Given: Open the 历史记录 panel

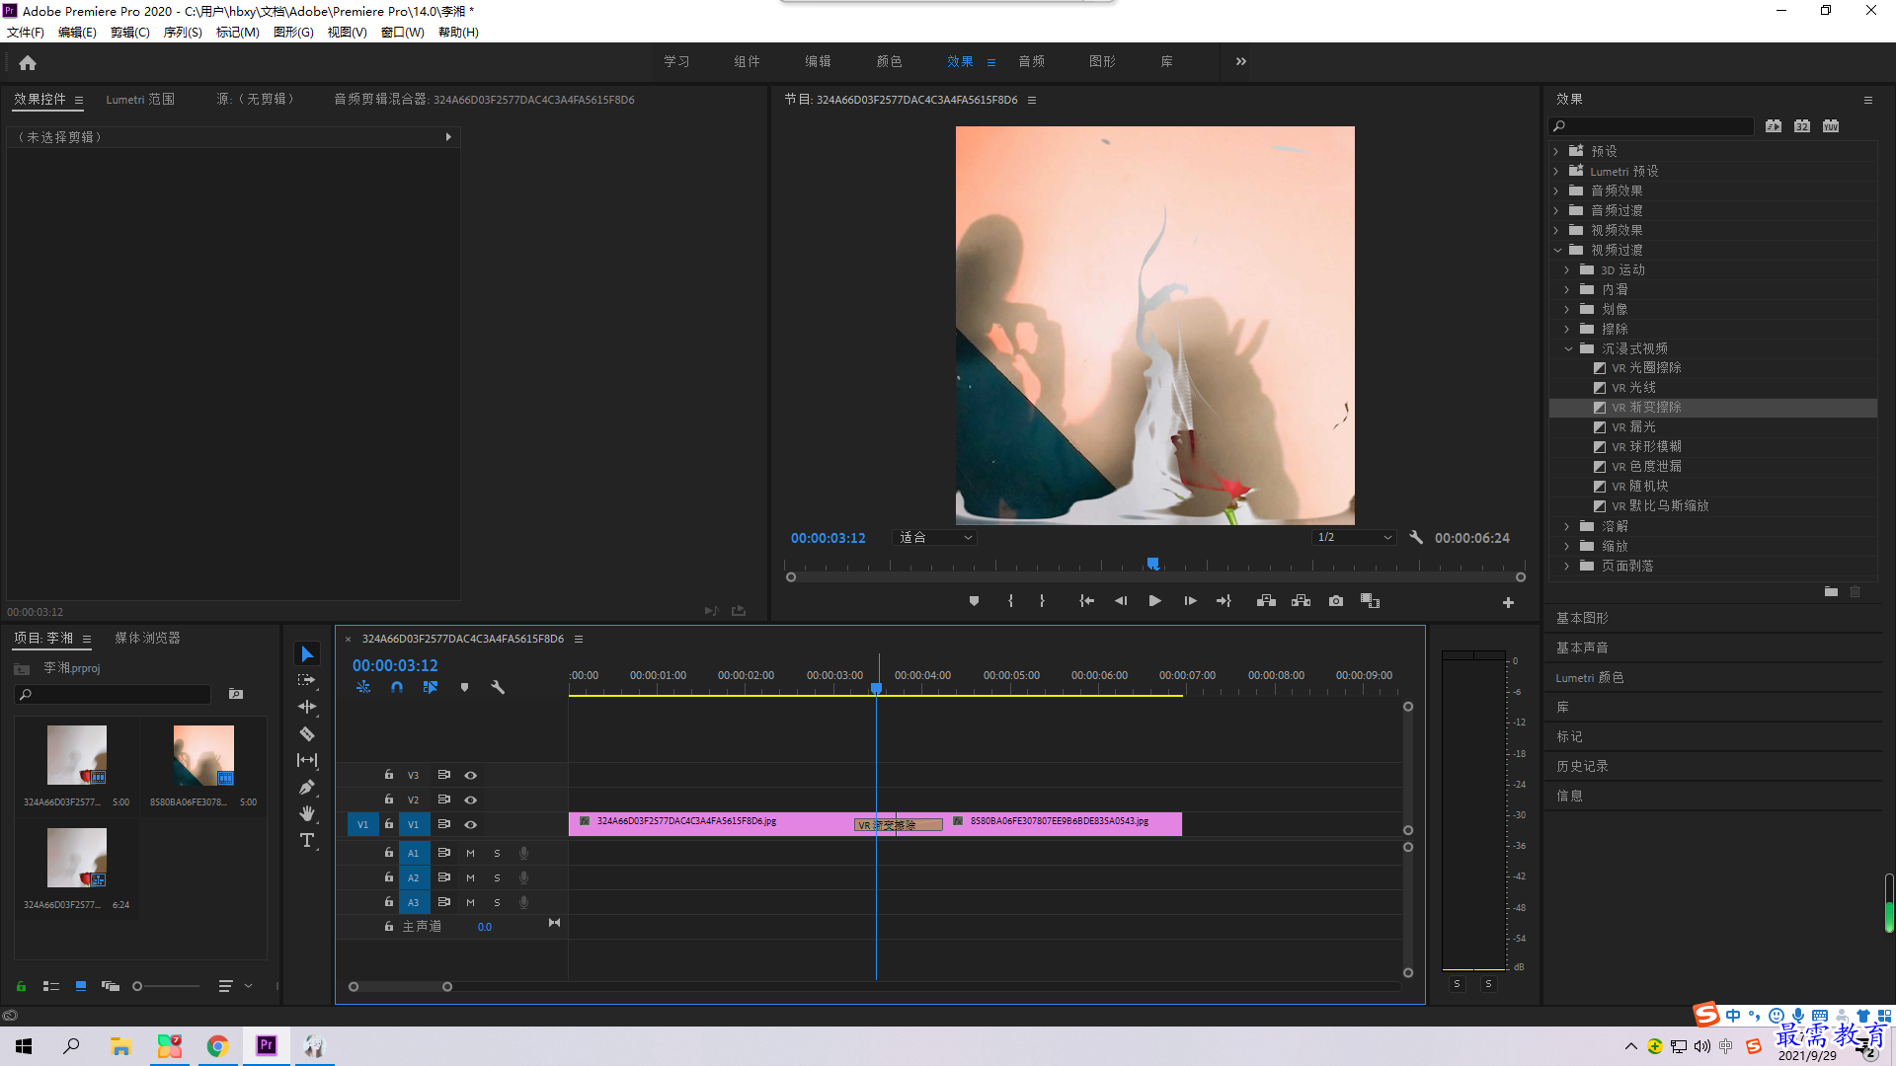Looking at the screenshot, I should 1582,766.
